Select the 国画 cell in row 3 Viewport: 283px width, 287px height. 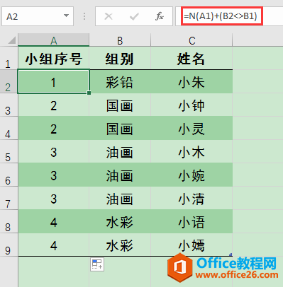[x=120, y=105]
